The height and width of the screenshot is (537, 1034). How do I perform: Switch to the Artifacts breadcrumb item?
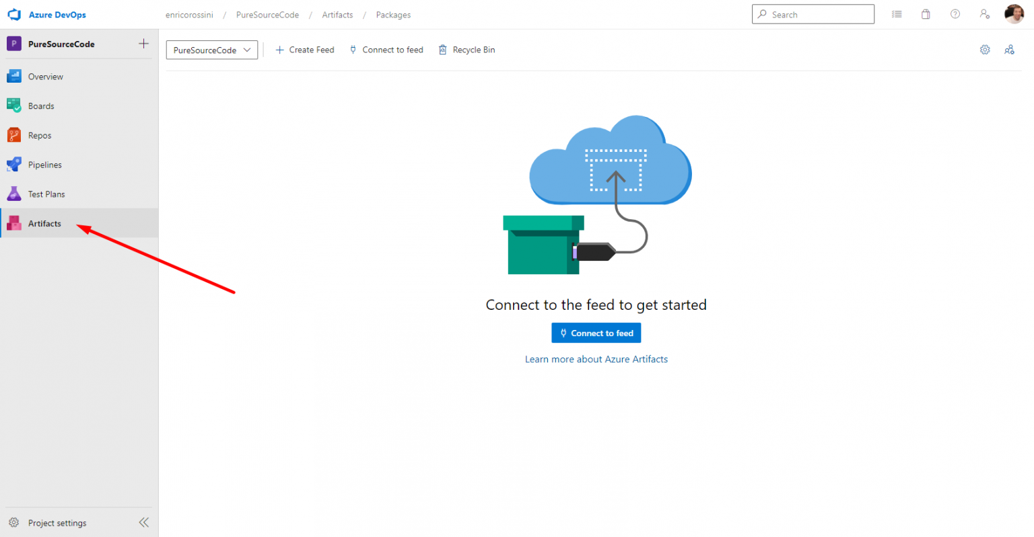337,14
